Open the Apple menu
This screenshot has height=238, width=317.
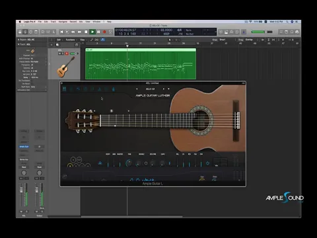coord(20,22)
